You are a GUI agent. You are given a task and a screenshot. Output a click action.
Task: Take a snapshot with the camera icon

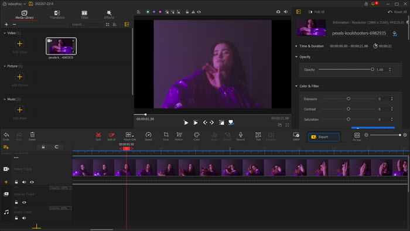pyautogui.click(x=278, y=12)
